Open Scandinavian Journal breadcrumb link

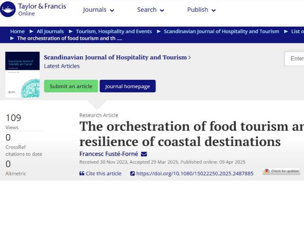pos(221,32)
